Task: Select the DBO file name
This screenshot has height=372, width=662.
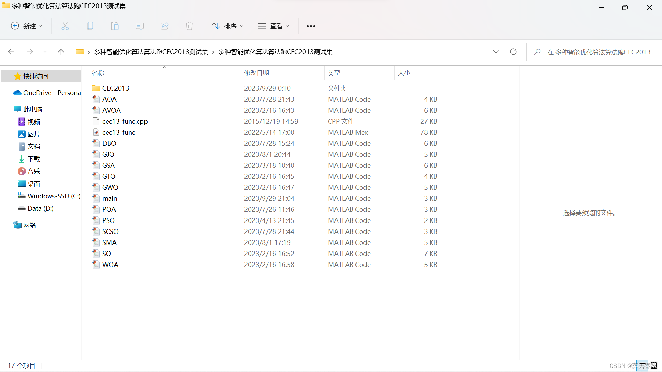Action: [109, 143]
